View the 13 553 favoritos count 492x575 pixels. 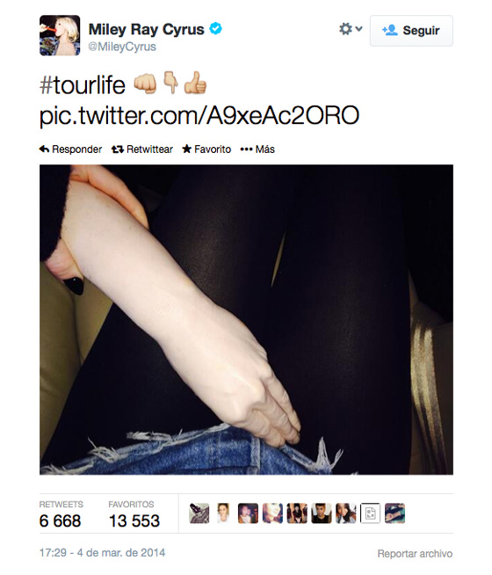coord(134,521)
